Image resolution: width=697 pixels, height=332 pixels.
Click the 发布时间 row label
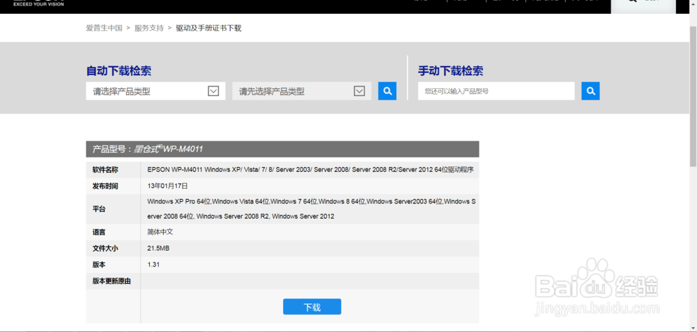105,186
